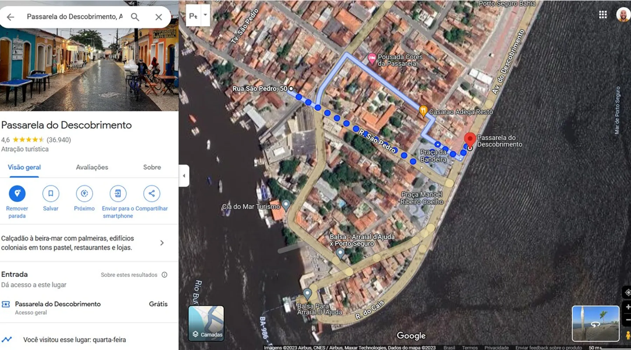Click the magnifying glass search icon
Image resolution: width=631 pixels, height=350 pixels.
pos(135,17)
